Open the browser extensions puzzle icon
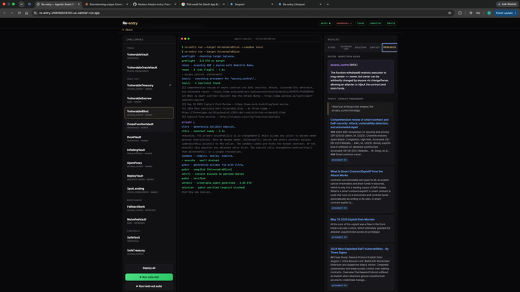 tap(460, 13)
